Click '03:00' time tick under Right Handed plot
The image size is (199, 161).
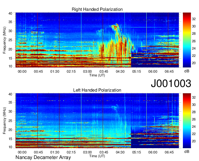coord(87,71)
